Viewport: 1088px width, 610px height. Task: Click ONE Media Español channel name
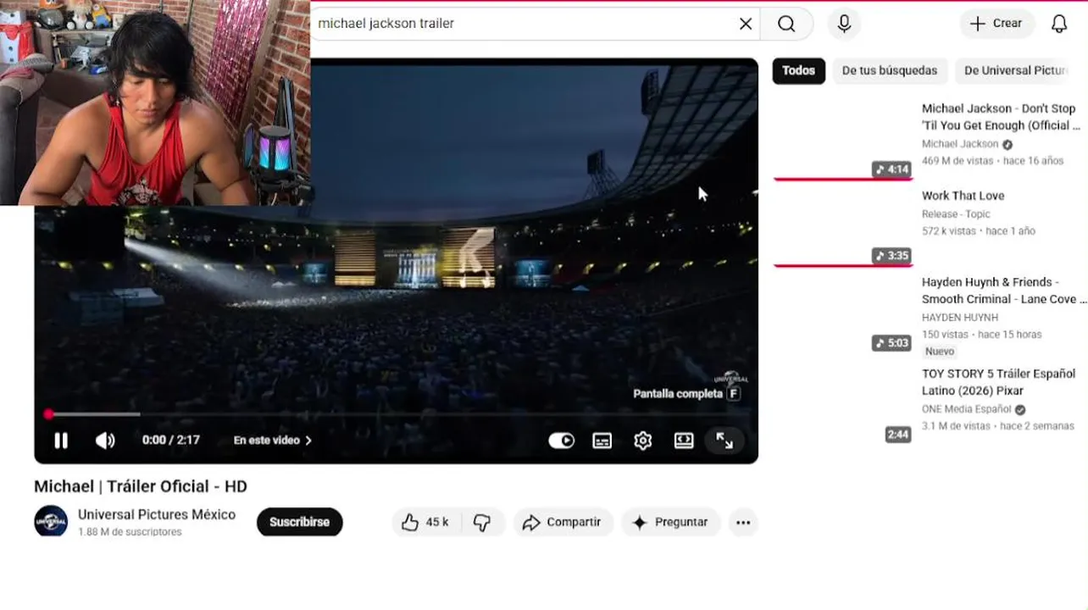(966, 409)
